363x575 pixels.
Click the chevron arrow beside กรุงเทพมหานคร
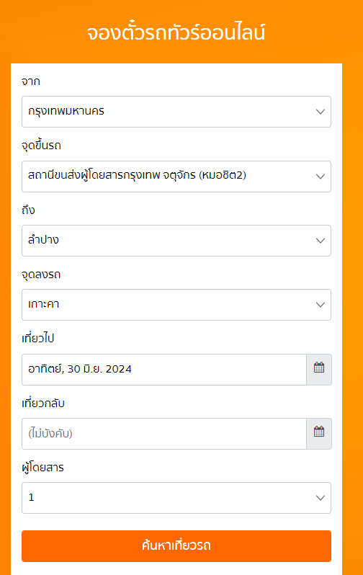tap(321, 112)
